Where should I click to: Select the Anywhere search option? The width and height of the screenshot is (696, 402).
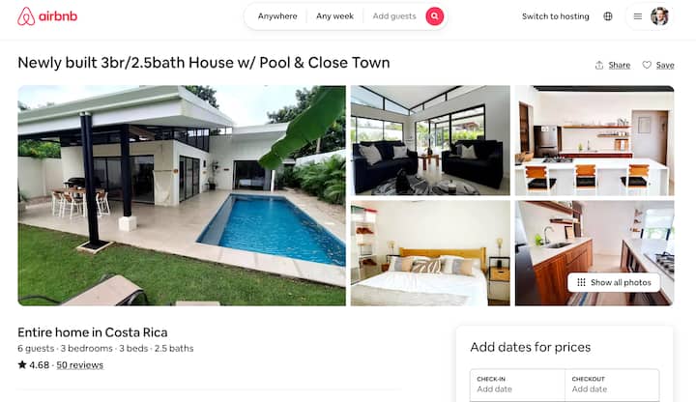277,16
